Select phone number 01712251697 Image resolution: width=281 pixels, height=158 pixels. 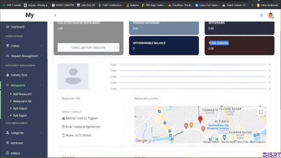(83, 136)
